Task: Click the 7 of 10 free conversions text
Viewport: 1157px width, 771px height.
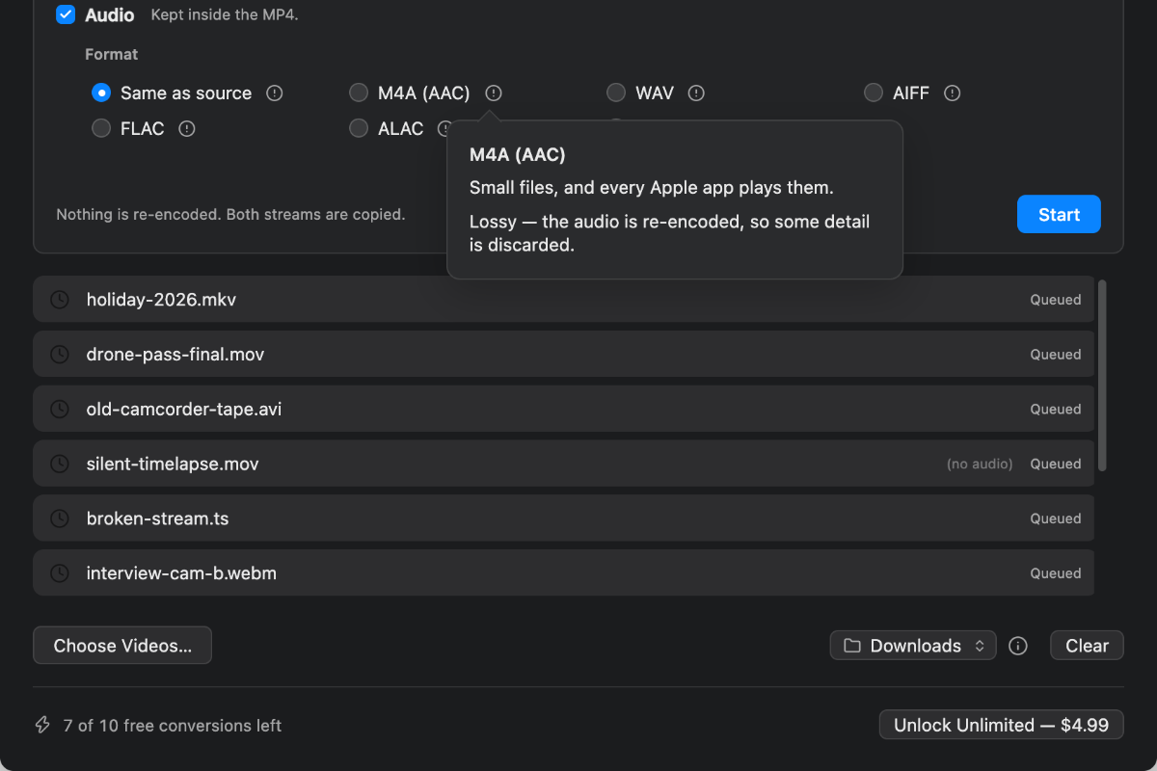Action: [x=173, y=726]
